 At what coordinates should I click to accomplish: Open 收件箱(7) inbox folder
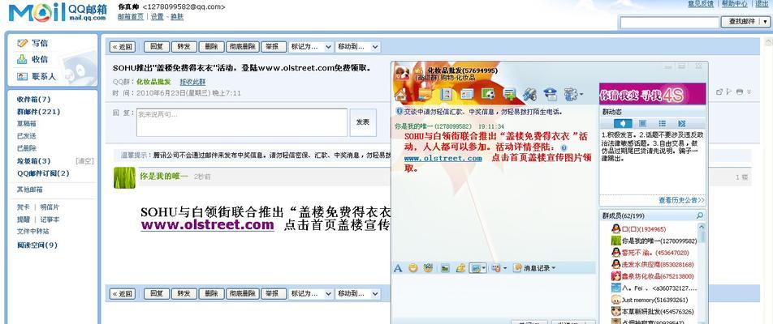(33, 100)
